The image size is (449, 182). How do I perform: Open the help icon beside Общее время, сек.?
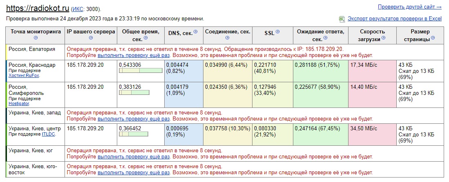[x=145, y=38]
